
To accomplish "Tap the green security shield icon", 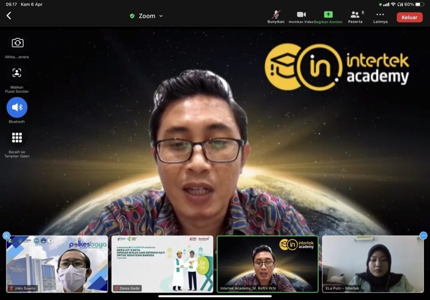I will (x=132, y=16).
